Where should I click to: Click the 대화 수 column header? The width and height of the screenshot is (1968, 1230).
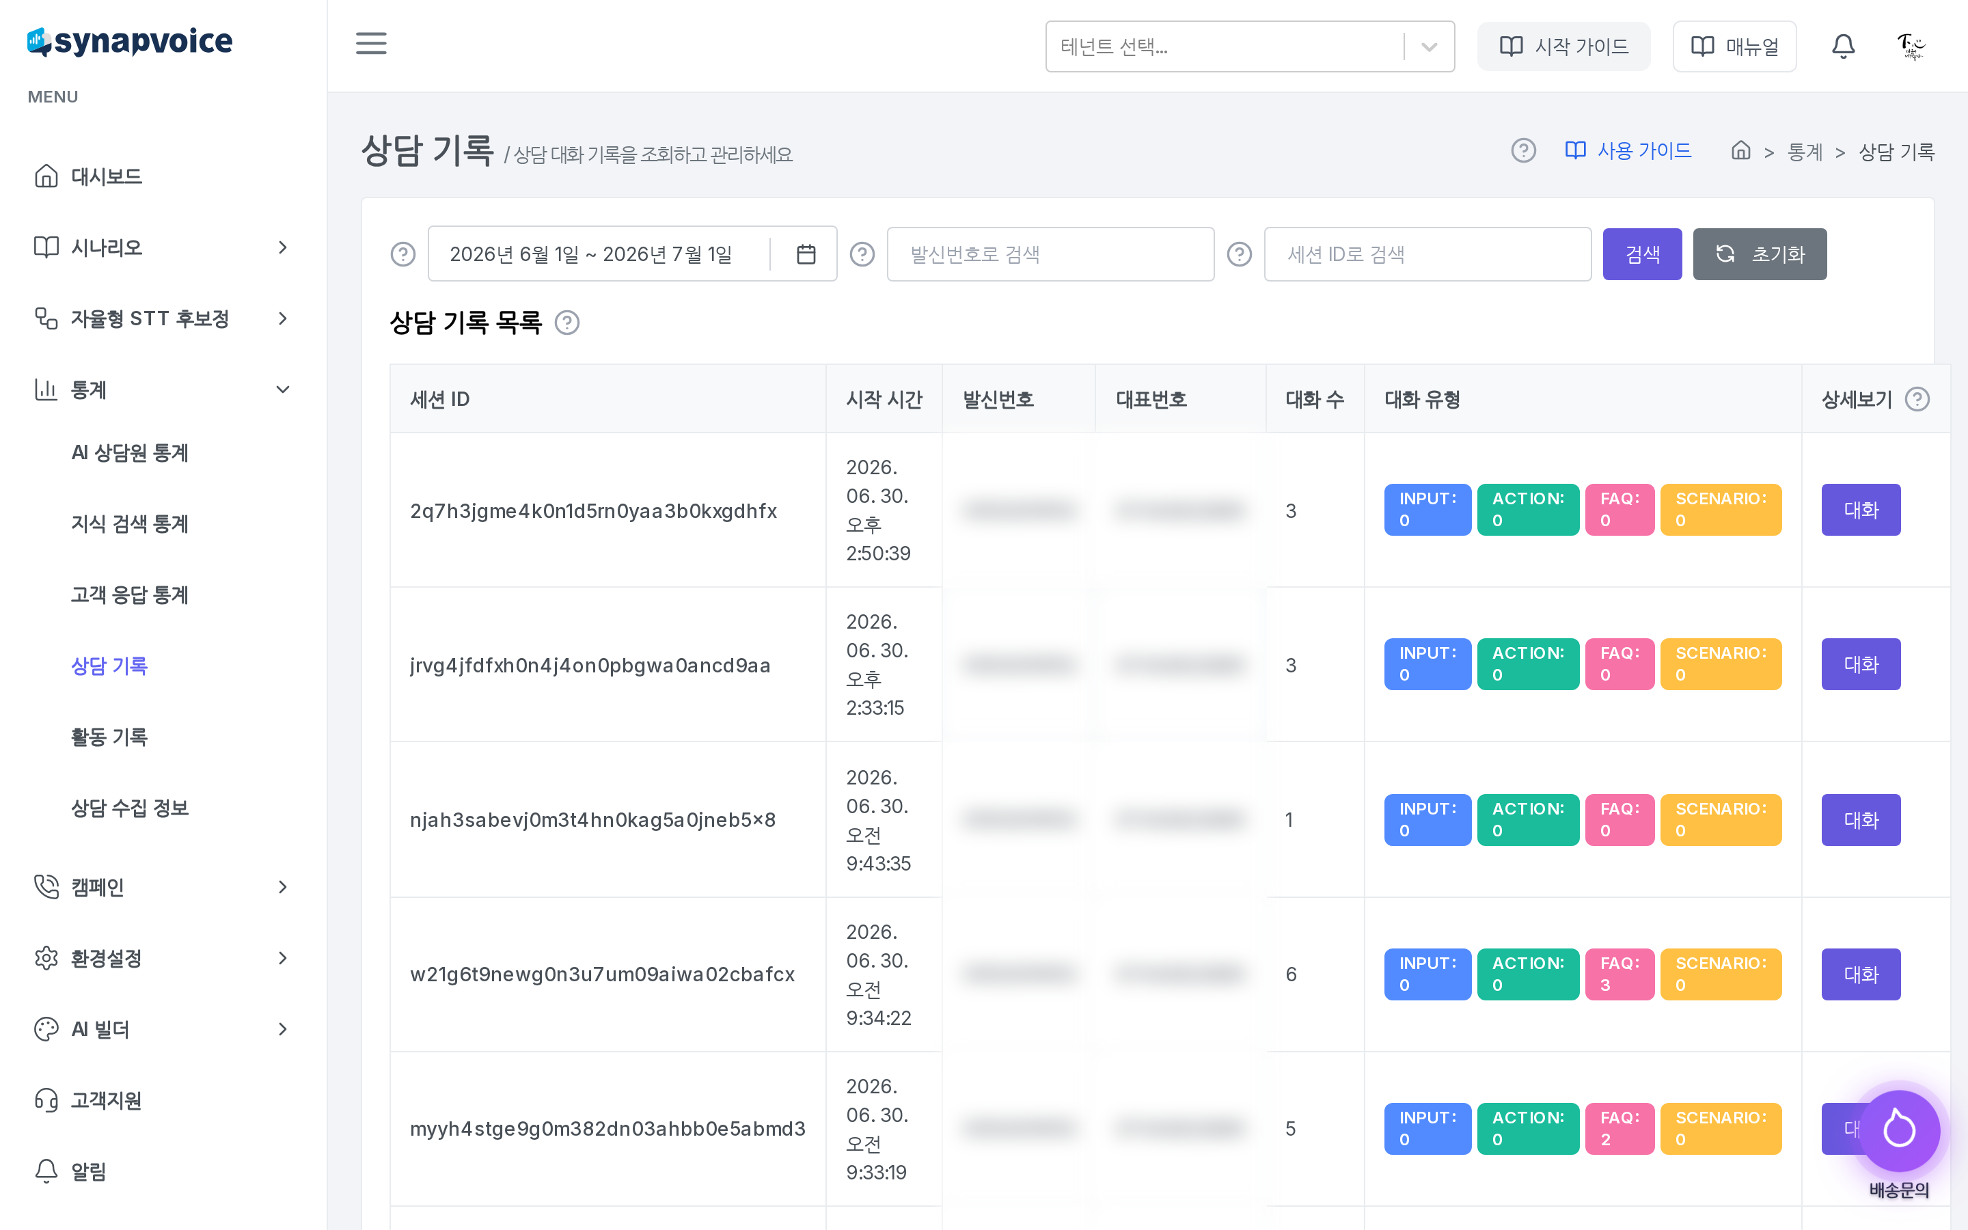1314,400
